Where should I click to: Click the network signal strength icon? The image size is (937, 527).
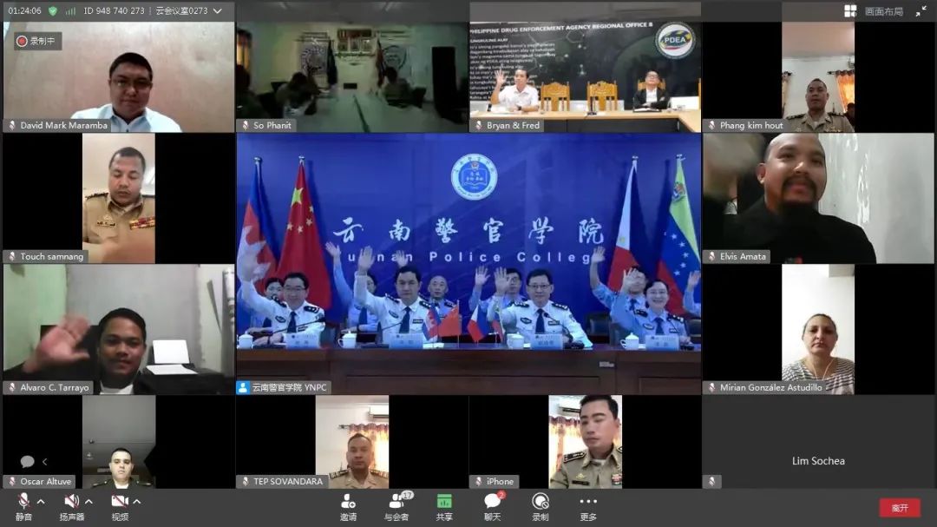click(71, 11)
